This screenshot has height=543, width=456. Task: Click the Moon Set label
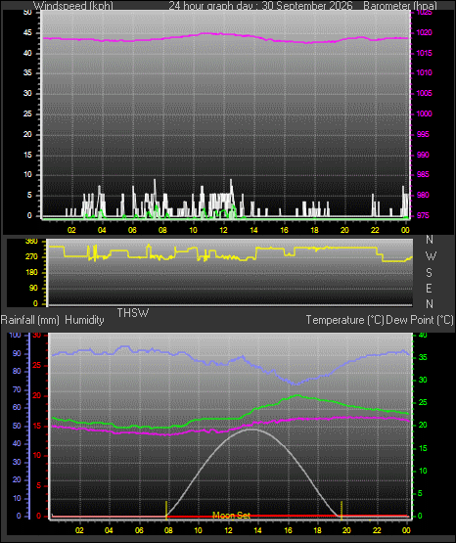(x=231, y=516)
